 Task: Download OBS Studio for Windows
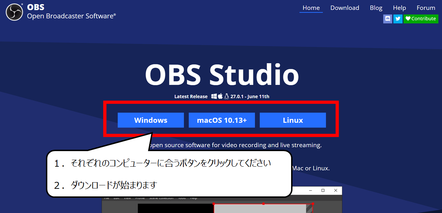point(151,120)
